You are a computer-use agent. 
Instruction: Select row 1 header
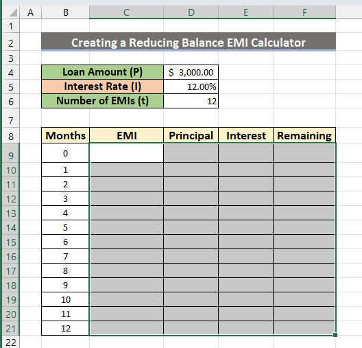tap(10, 26)
